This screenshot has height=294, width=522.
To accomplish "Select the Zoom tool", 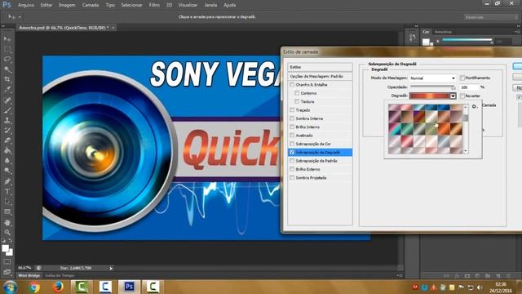I will pos(7,232).
